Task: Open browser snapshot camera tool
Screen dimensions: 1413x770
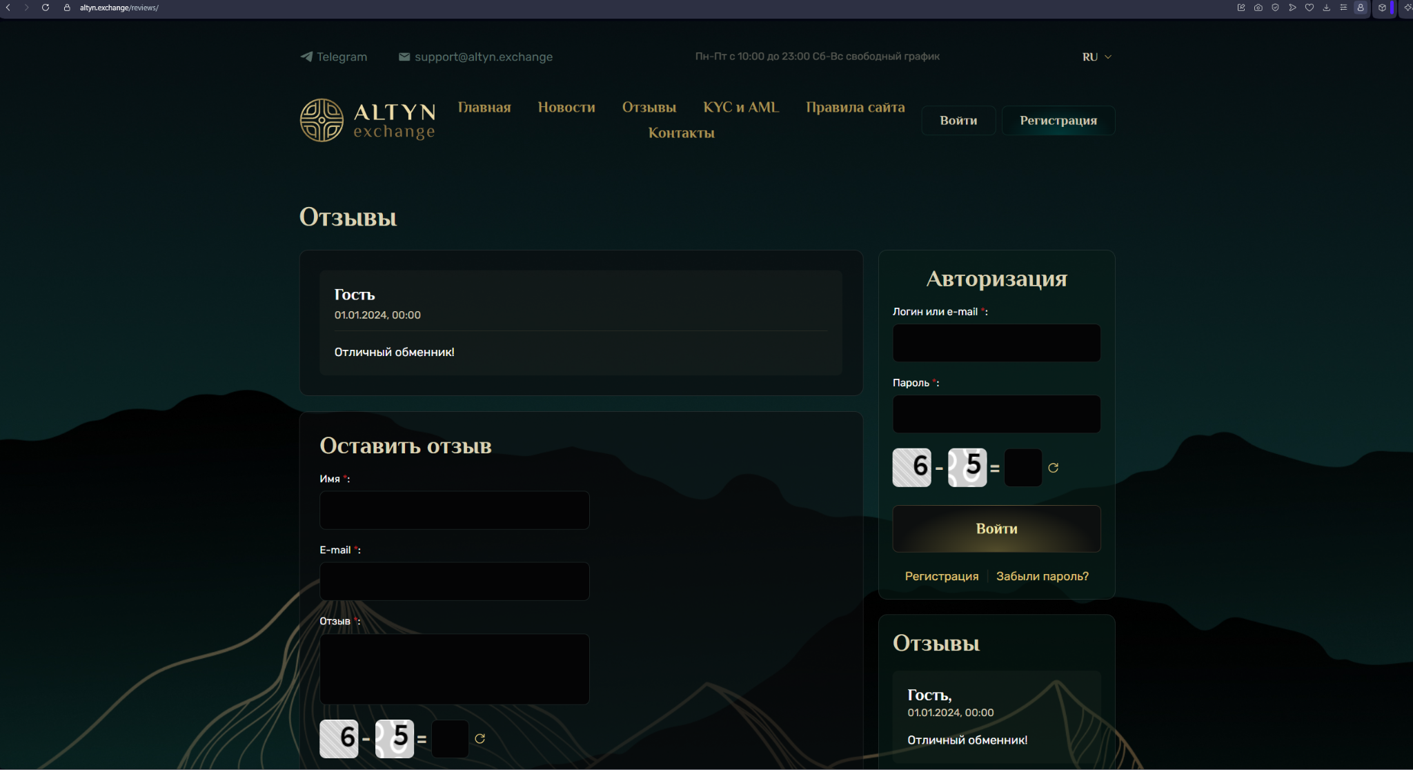Action: pos(1258,8)
